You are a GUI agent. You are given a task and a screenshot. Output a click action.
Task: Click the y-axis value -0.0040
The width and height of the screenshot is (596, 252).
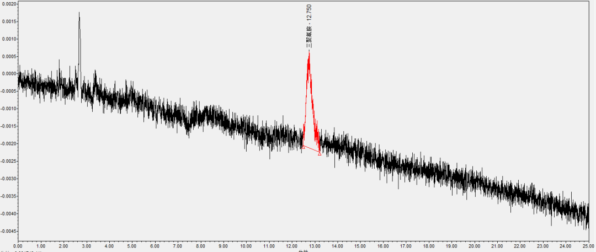8,213
